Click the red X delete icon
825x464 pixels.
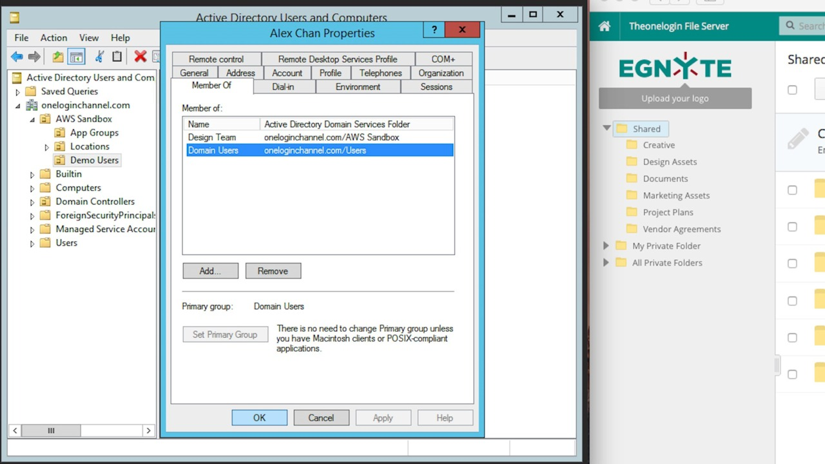[x=140, y=57]
